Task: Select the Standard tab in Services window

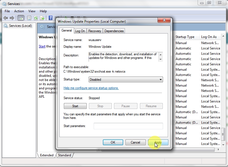Action: [x=64, y=155]
